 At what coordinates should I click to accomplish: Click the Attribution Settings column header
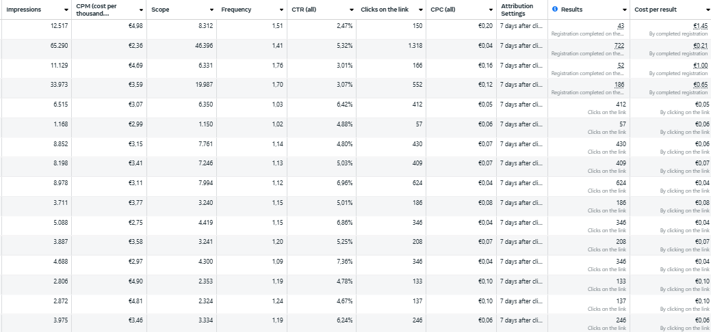517,10
